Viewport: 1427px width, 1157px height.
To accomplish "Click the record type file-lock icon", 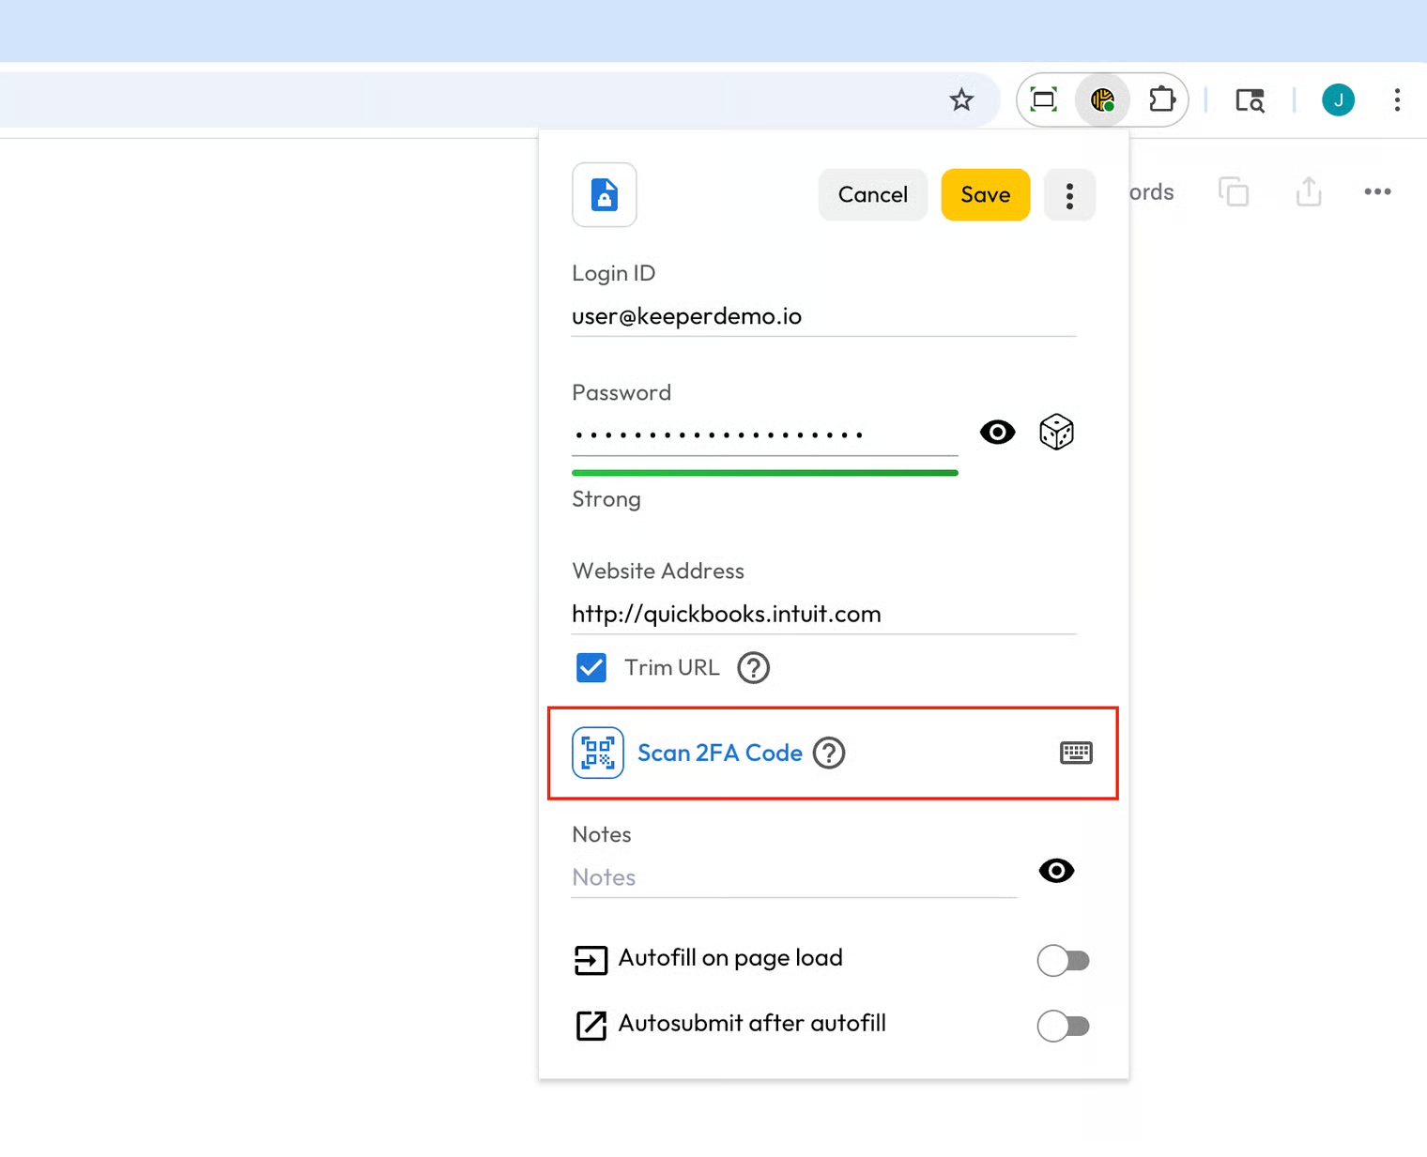I will pos(605,195).
